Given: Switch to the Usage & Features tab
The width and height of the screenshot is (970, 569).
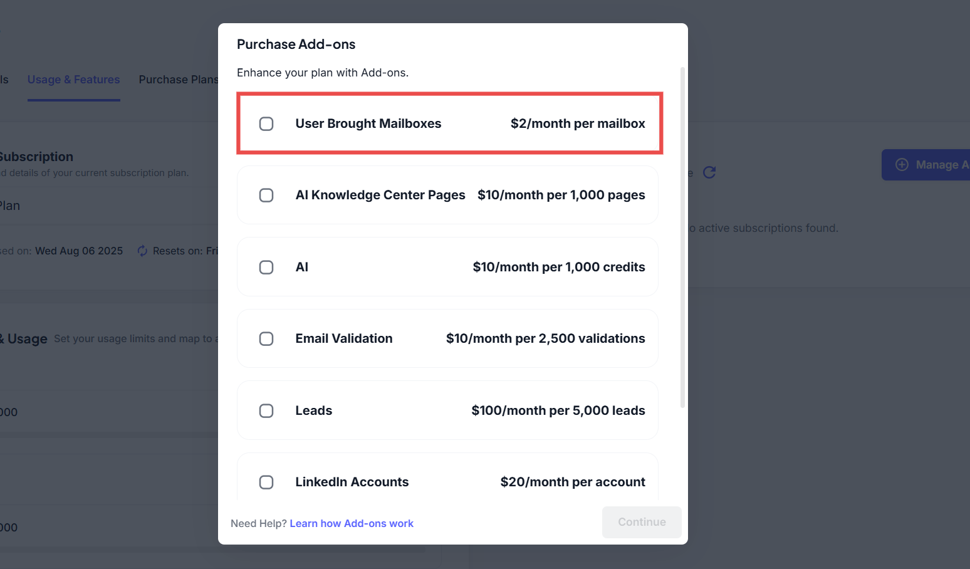Looking at the screenshot, I should click(x=73, y=80).
